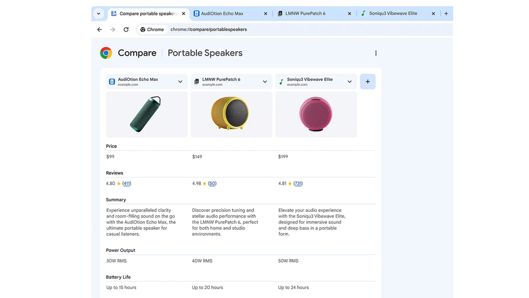Click the Soniqu3 Vibewave Elite product thumbnail

click(x=316, y=114)
